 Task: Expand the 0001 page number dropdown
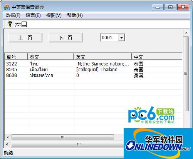click(x=121, y=38)
